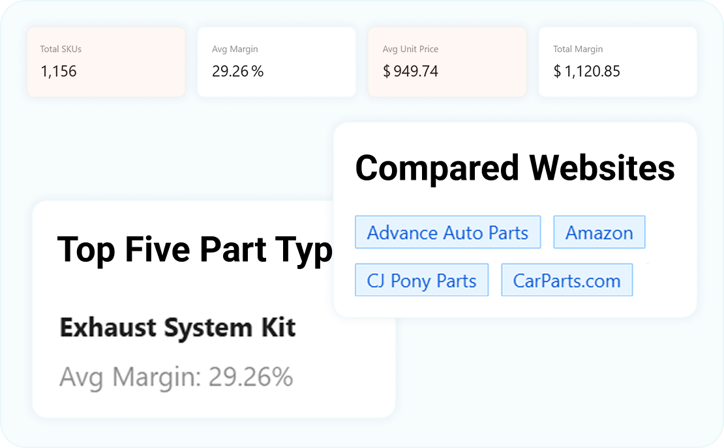Click the Top Five Part Types heading
This screenshot has width=724, height=448.
pyautogui.click(x=194, y=249)
